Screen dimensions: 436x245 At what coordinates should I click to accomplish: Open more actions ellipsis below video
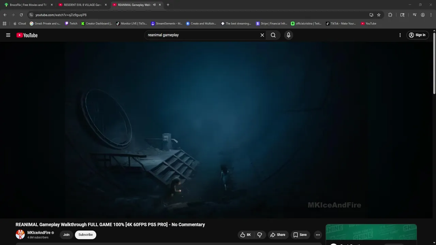coord(318,235)
